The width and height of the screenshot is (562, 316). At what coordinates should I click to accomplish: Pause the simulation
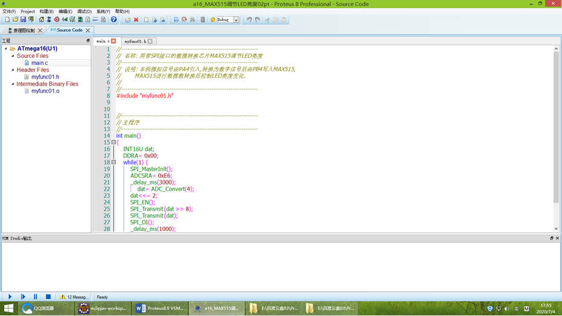[x=35, y=297]
